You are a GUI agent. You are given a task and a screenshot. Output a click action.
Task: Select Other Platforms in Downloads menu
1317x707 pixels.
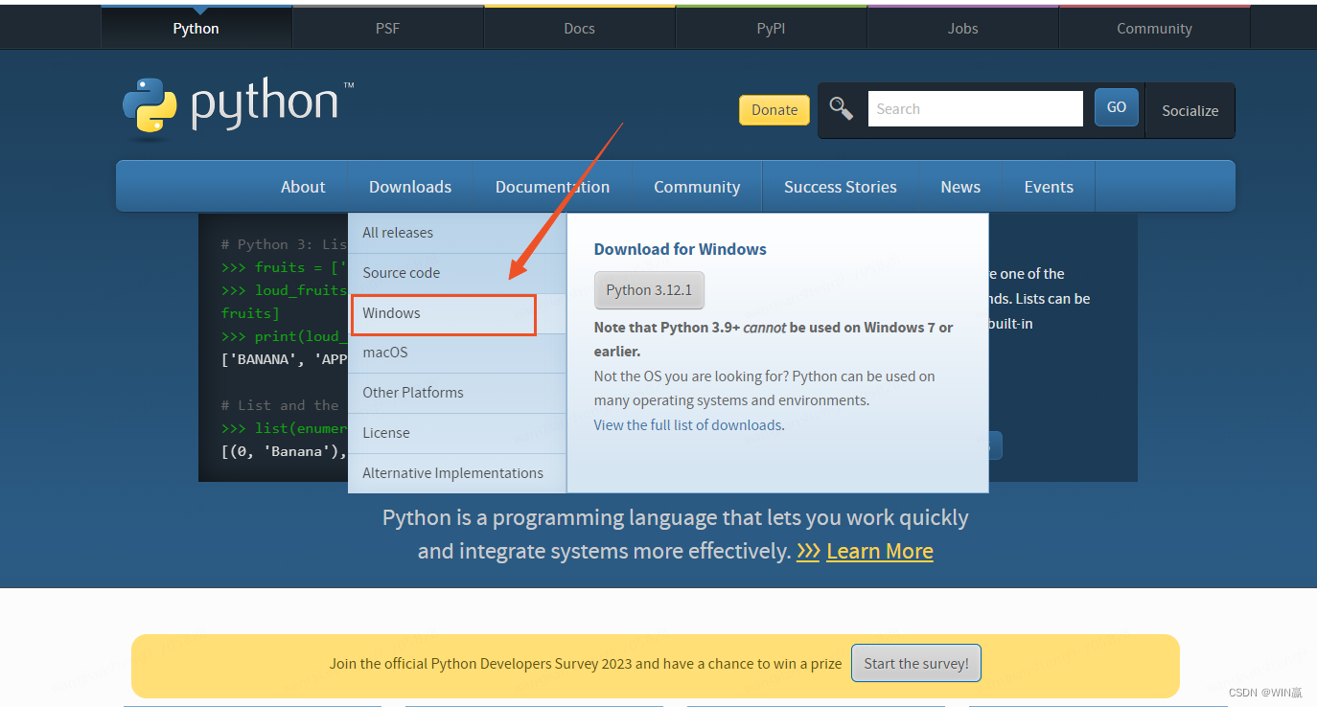[457, 393]
